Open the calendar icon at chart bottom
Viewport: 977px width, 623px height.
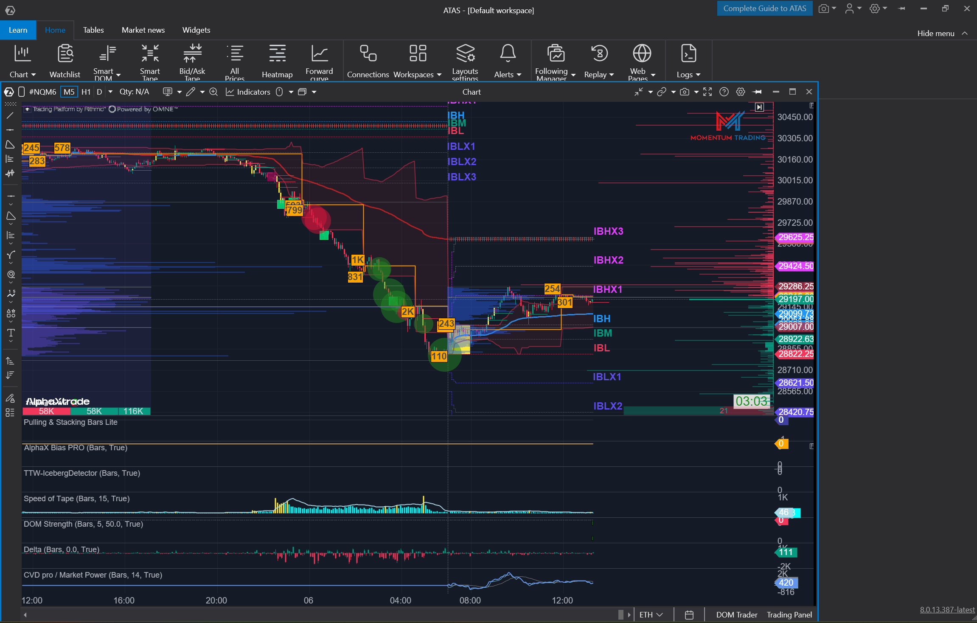(x=689, y=615)
